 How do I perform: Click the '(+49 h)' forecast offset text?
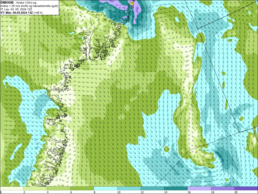38,12
